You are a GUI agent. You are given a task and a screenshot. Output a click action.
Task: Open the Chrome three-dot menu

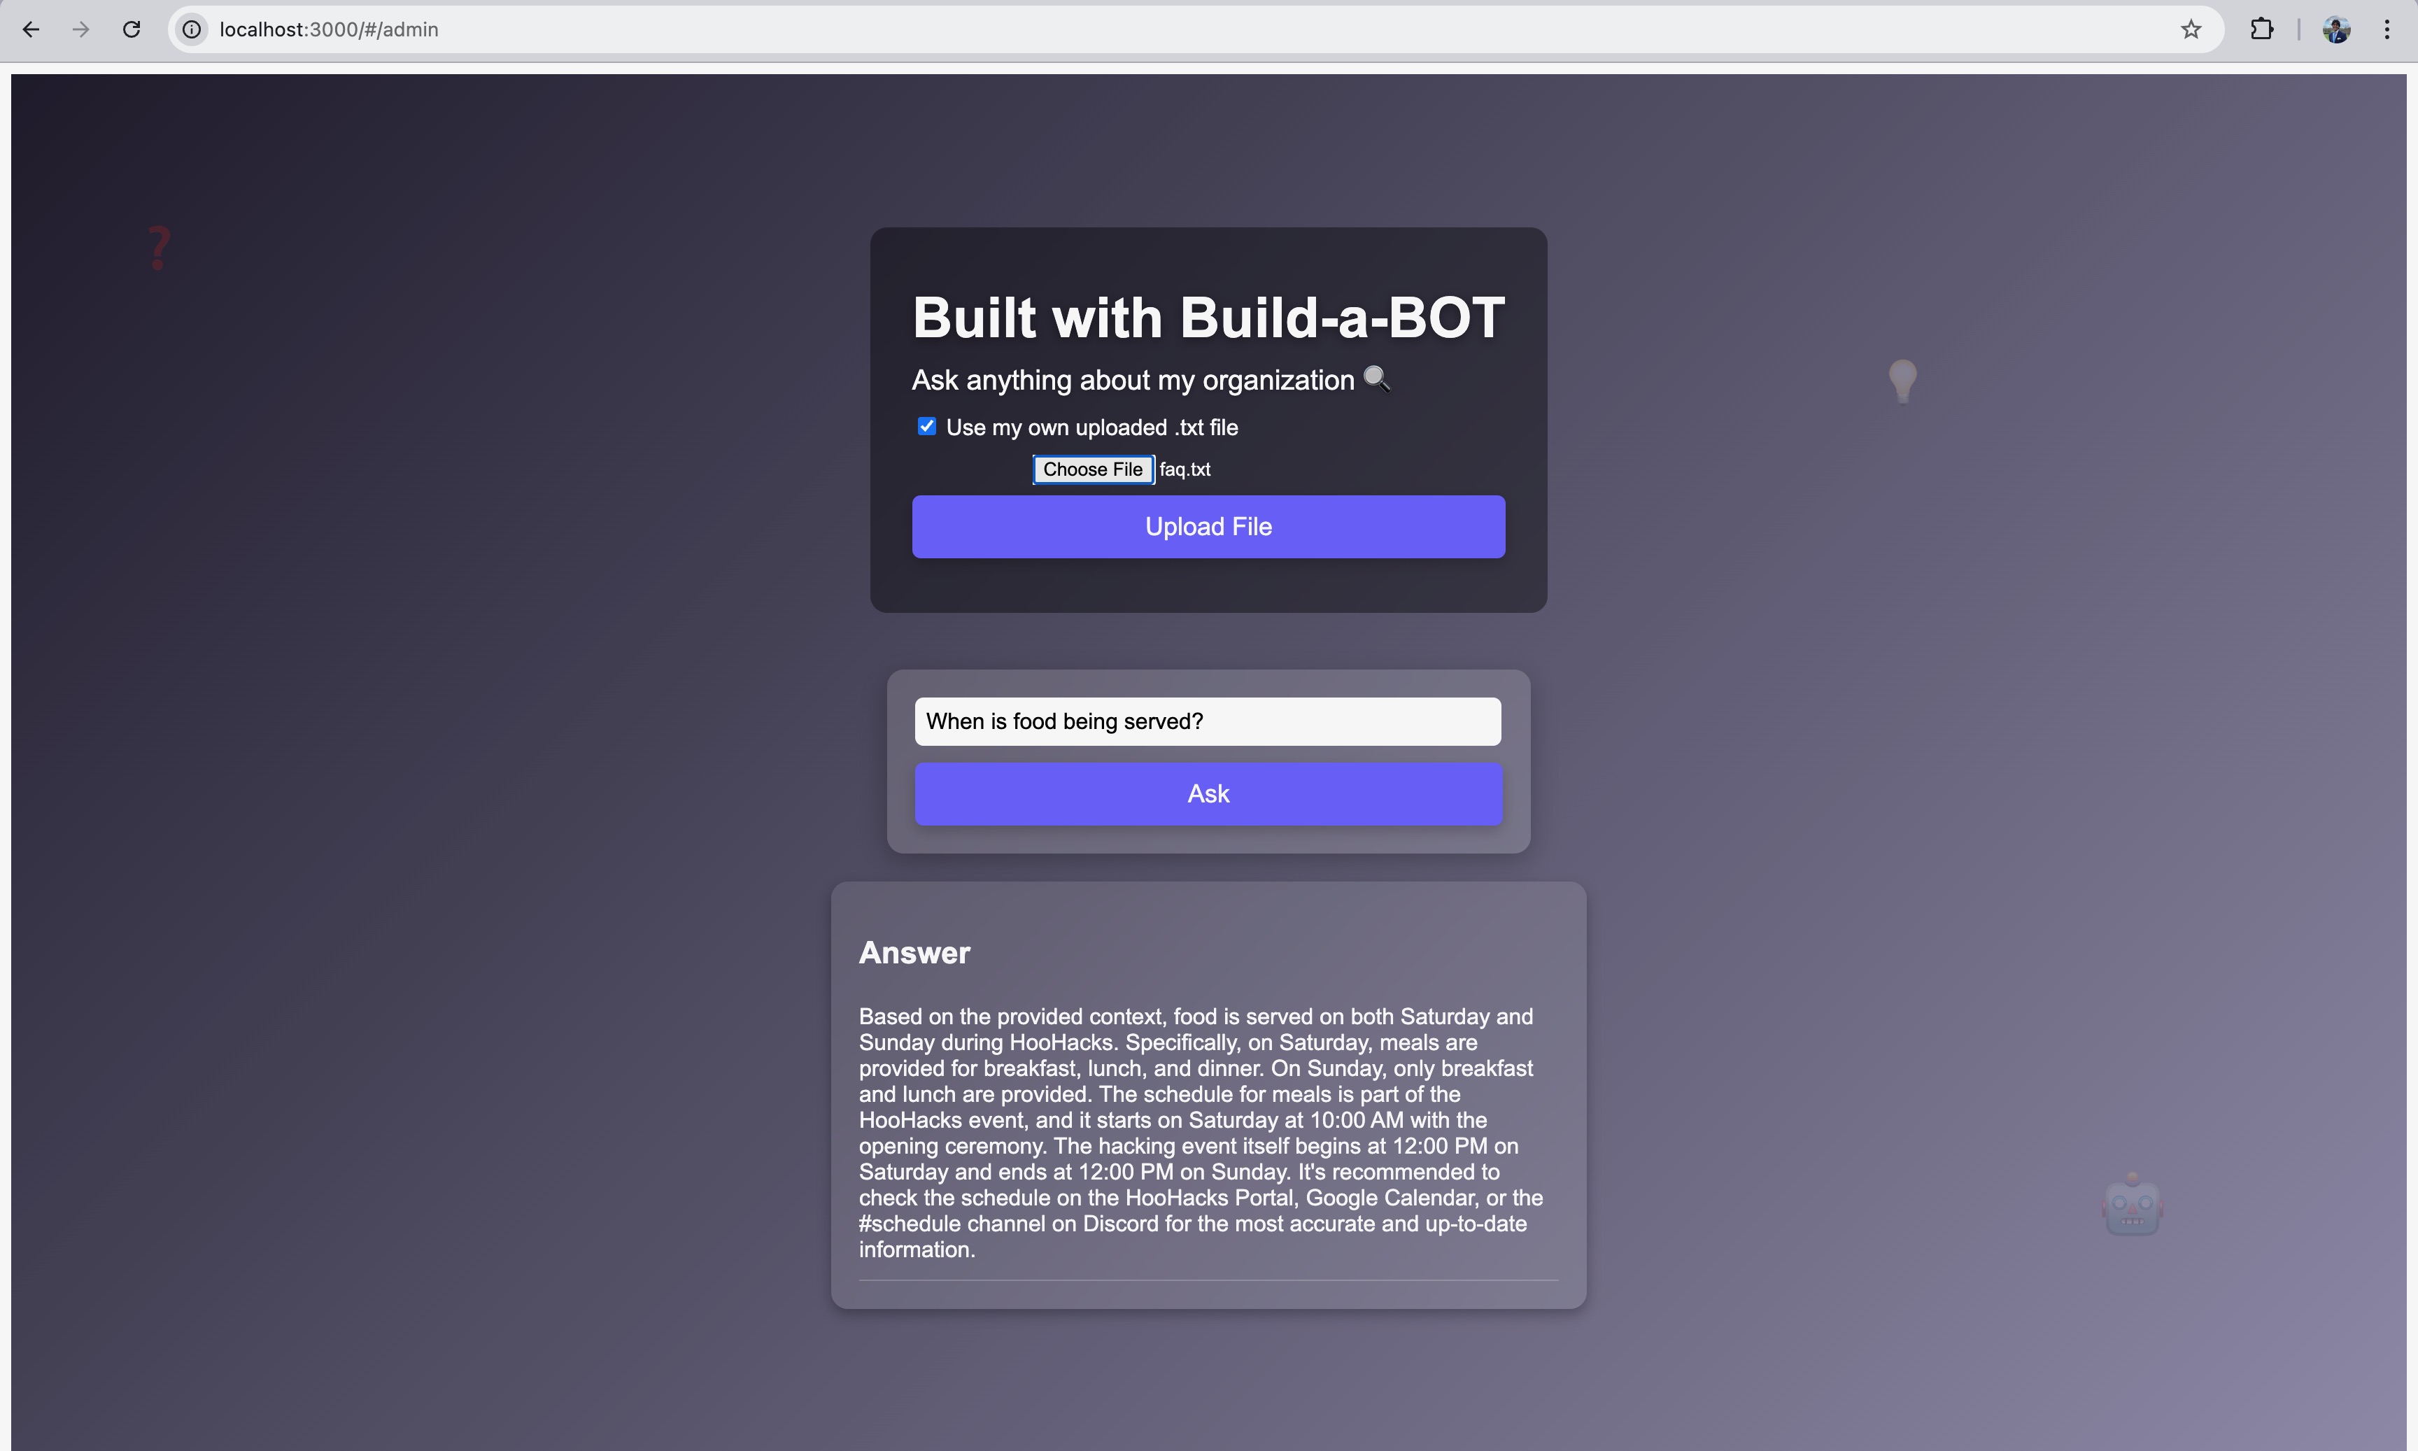pyautogui.click(x=2387, y=29)
